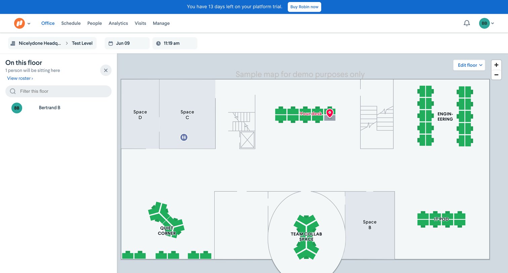Click the ENGIN-EERING zone label

(x=445, y=116)
